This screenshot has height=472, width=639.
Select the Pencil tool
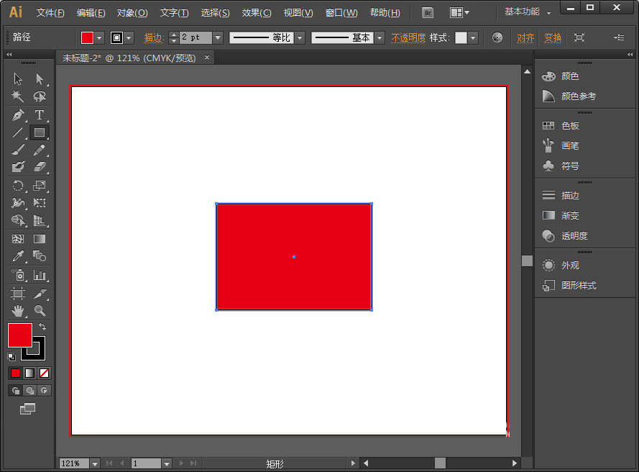pos(40,150)
